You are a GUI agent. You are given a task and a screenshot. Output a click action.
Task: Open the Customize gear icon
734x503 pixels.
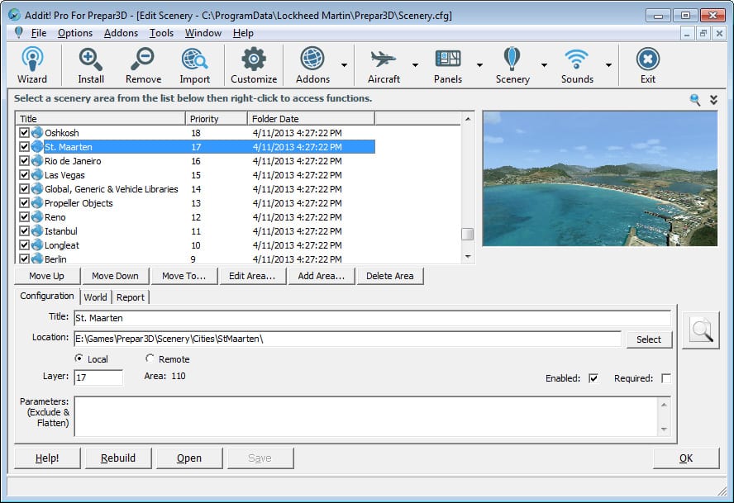pos(254,65)
